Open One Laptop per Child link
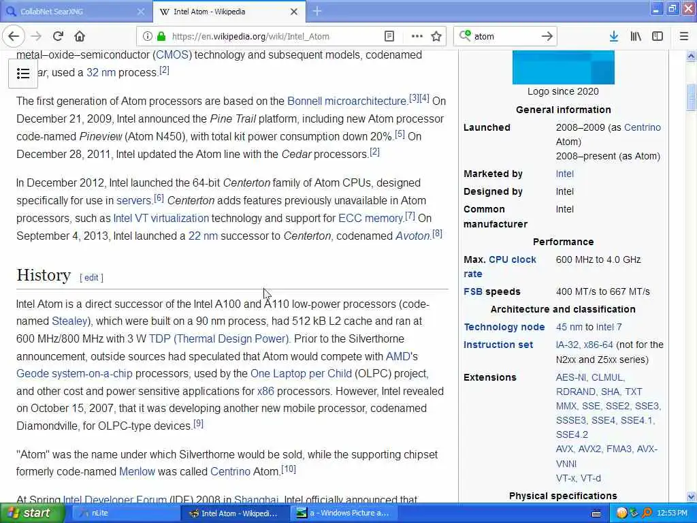697x523 pixels. [x=301, y=374]
